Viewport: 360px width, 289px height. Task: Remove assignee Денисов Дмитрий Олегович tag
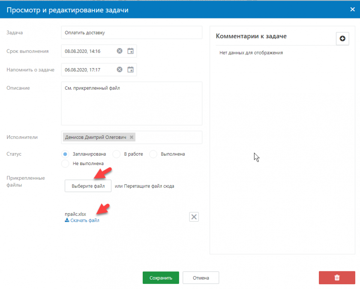pos(132,137)
